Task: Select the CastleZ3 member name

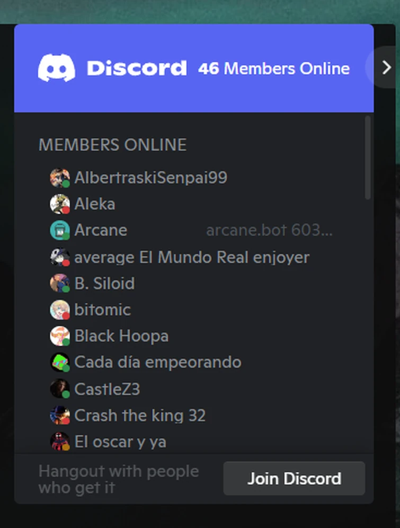Action: click(107, 389)
